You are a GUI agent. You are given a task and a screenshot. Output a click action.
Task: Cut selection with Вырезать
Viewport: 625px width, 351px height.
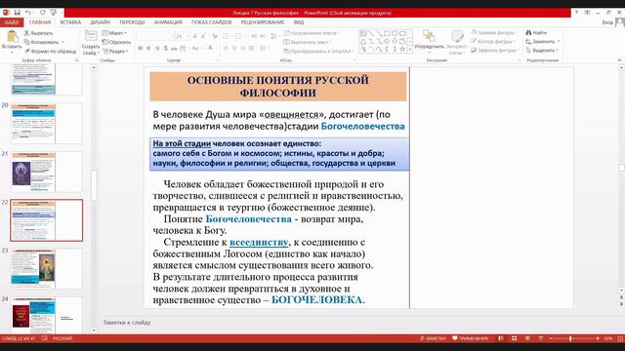(38, 33)
